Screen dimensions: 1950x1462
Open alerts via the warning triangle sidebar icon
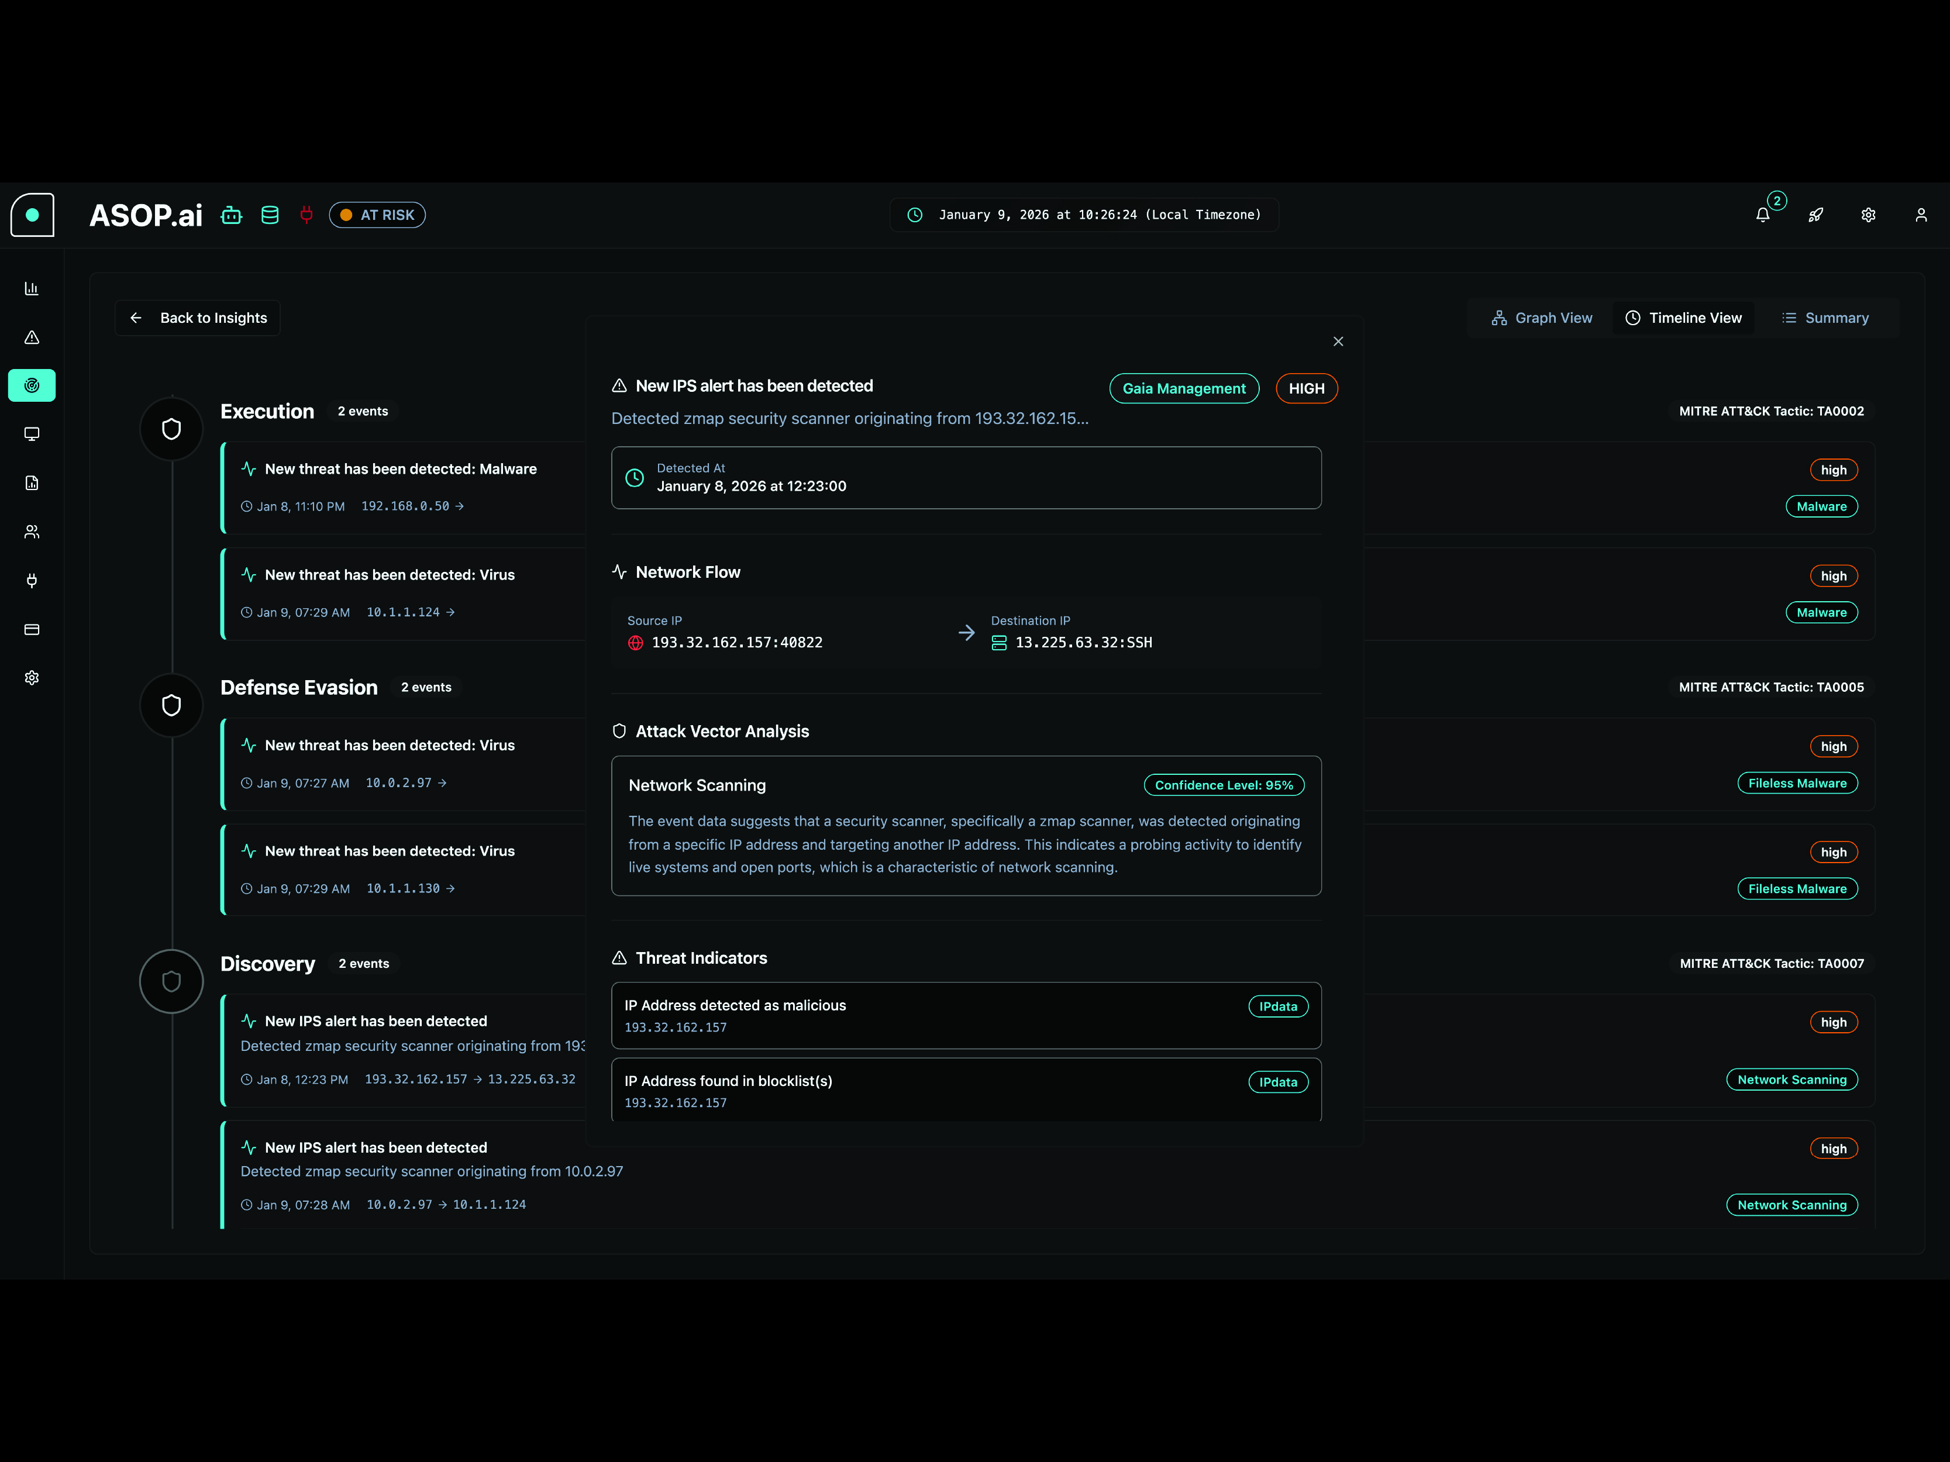click(32, 337)
